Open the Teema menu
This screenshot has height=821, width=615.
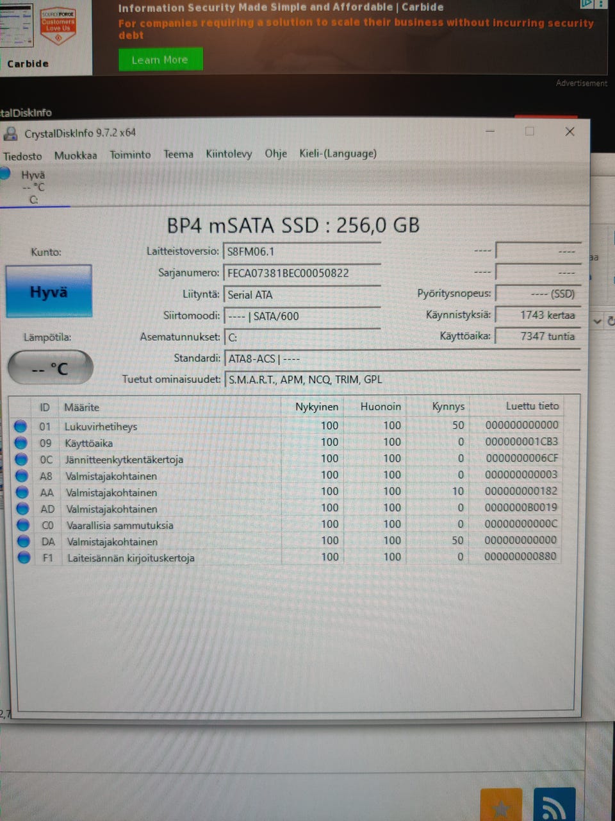tap(178, 154)
